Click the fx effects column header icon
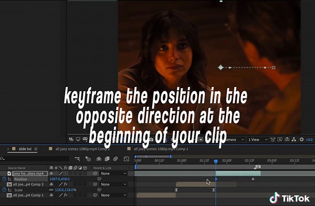Screen dimensions: 315x206 click(66, 168)
